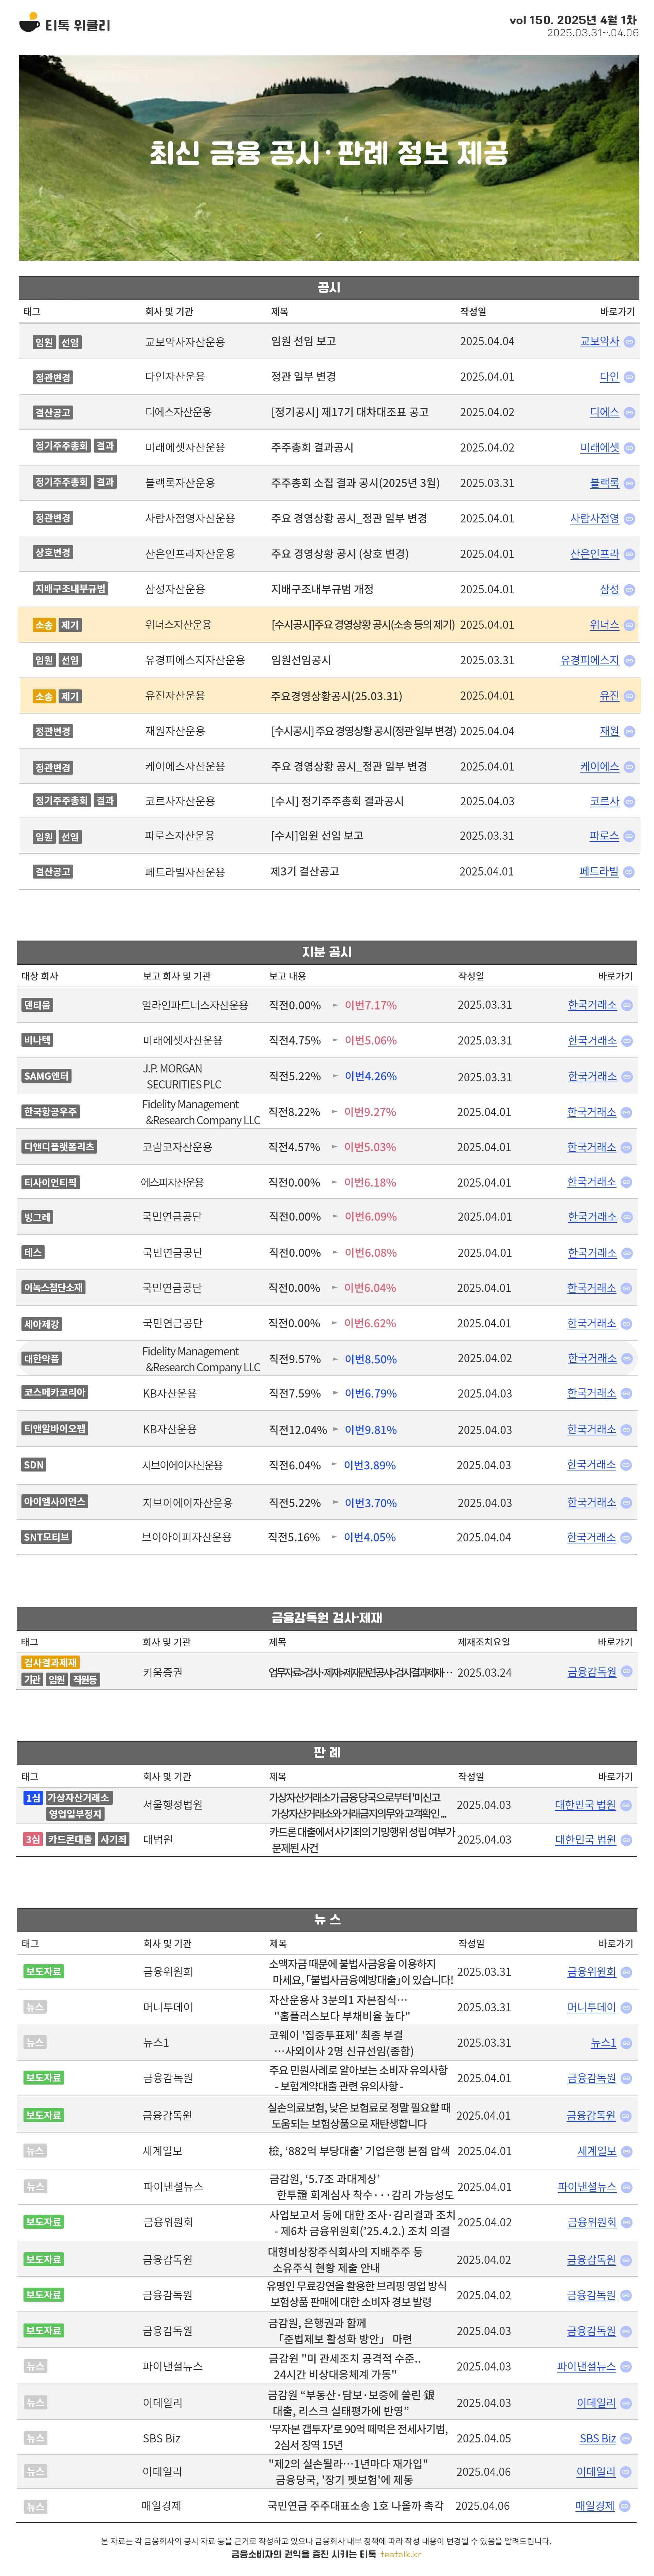Open 대한민국 법원 link for 서울행정법원 case
Image resolution: width=654 pixels, height=2576 pixels.
(x=586, y=1805)
